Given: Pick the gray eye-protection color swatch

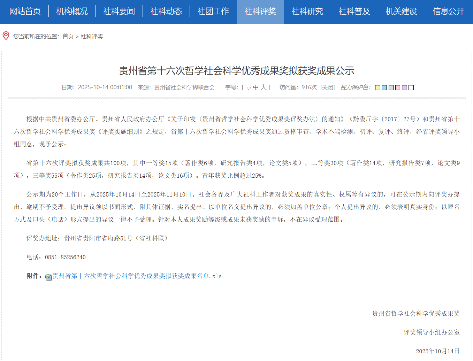Looking at the screenshot, I should coord(391,88).
